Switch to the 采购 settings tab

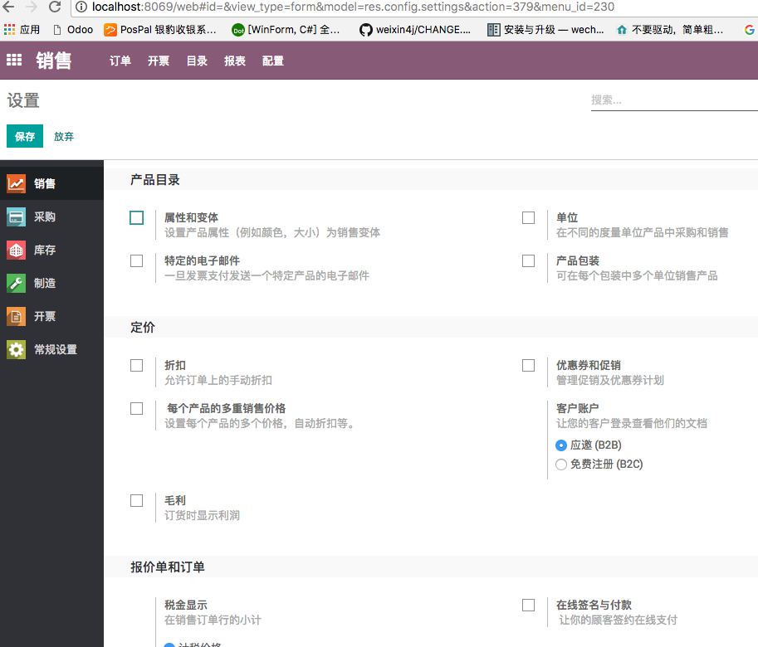(51, 216)
